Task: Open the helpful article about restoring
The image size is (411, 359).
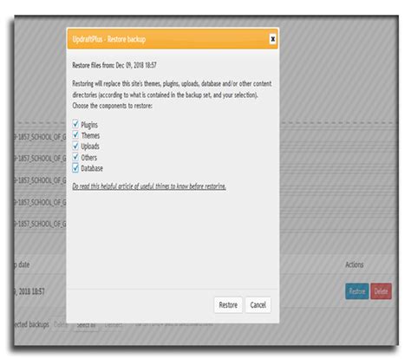Action: pos(149,186)
